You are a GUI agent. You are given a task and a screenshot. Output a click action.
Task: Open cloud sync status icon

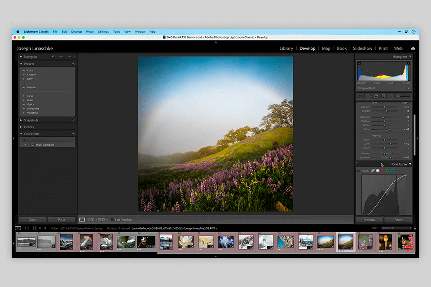pos(413,48)
